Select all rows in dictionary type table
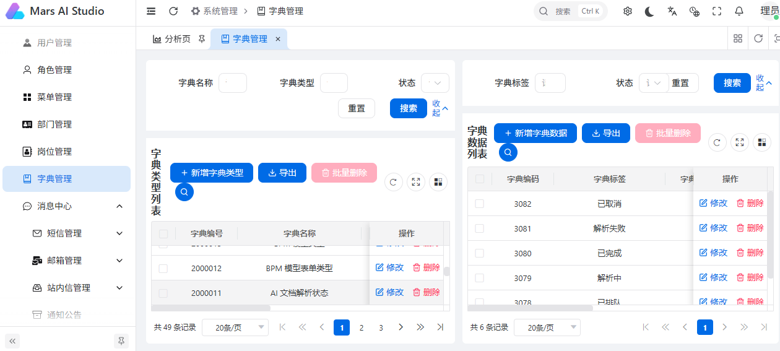The image size is (780, 351). click(163, 233)
